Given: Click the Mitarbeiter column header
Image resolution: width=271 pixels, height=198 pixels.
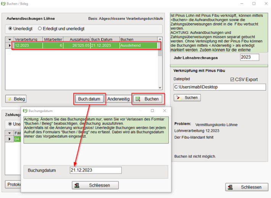Looking at the screenshot, I should 53,40.
